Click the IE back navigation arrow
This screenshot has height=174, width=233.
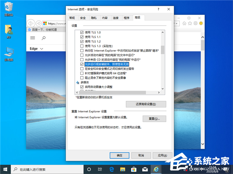point(31,23)
